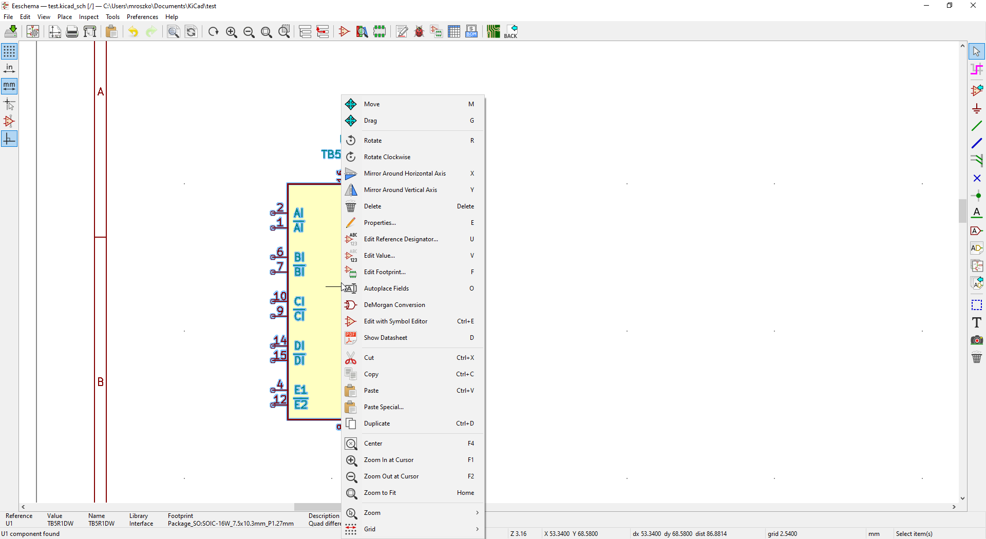Viewport: 986px width, 539px height.
Task: Select Edit Footprint... in context menu
Action: [385, 272]
